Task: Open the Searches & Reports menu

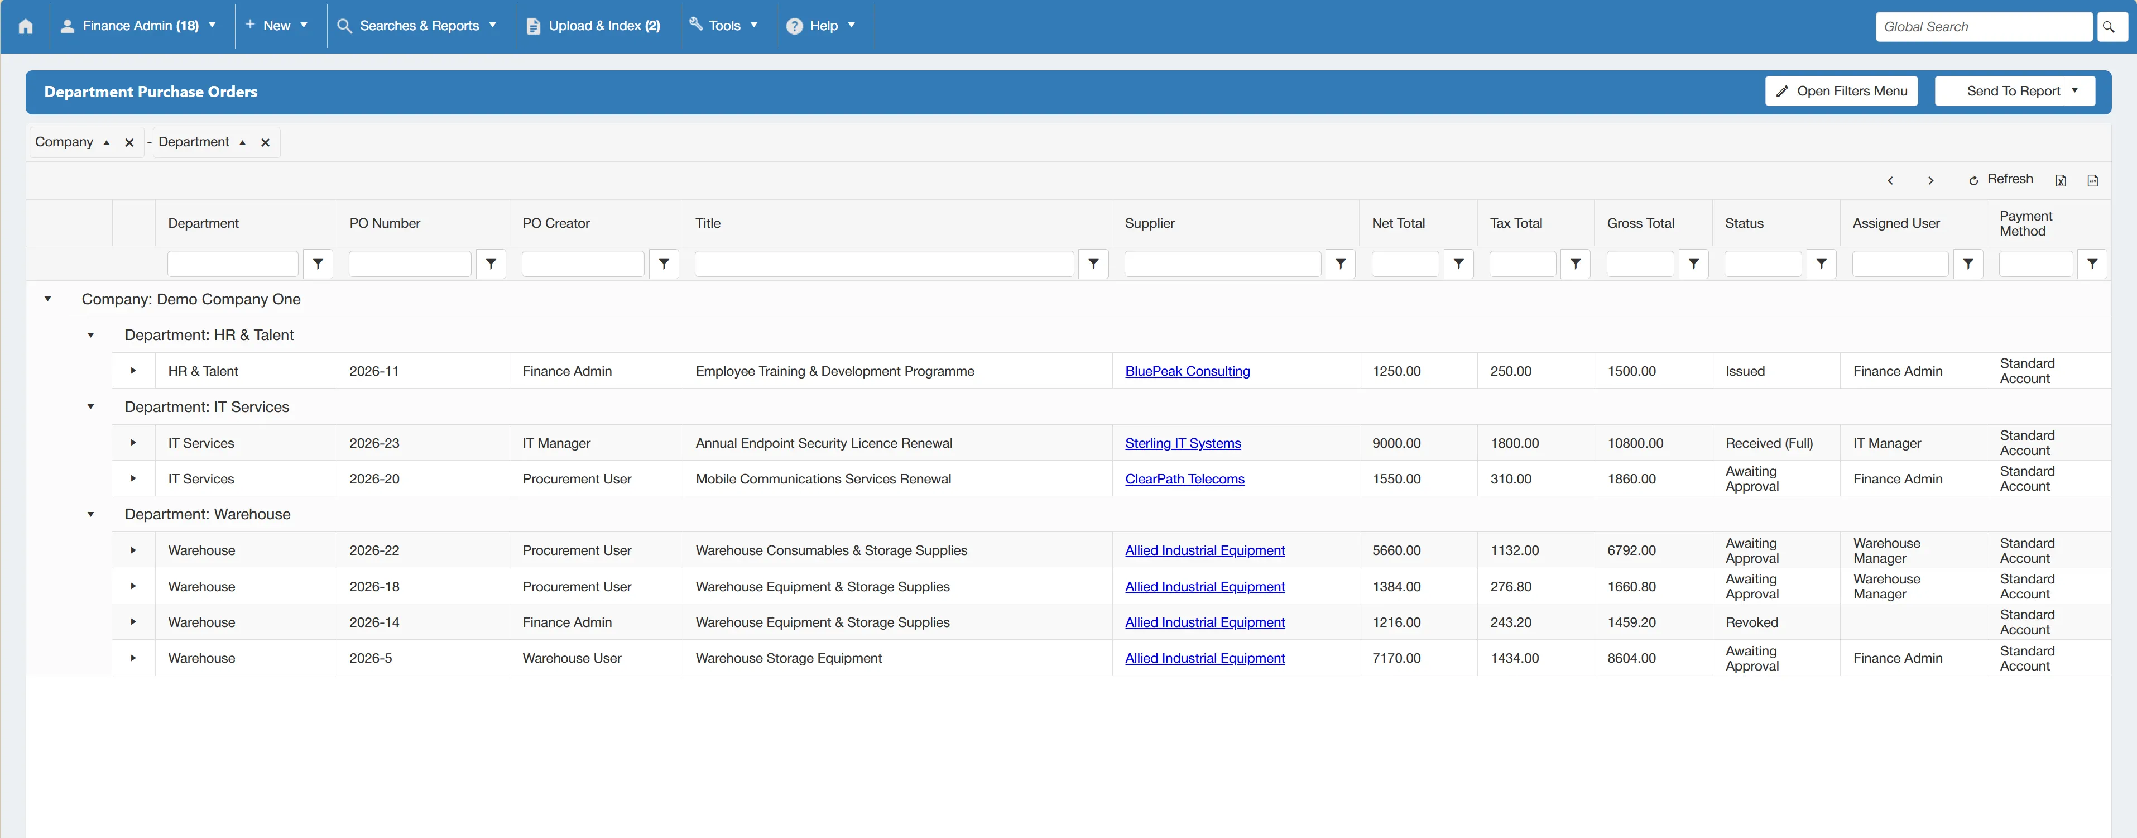Action: tap(417, 26)
